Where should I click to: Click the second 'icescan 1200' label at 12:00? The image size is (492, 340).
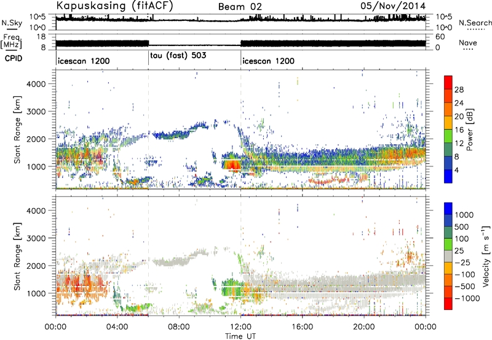(x=269, y=61)
